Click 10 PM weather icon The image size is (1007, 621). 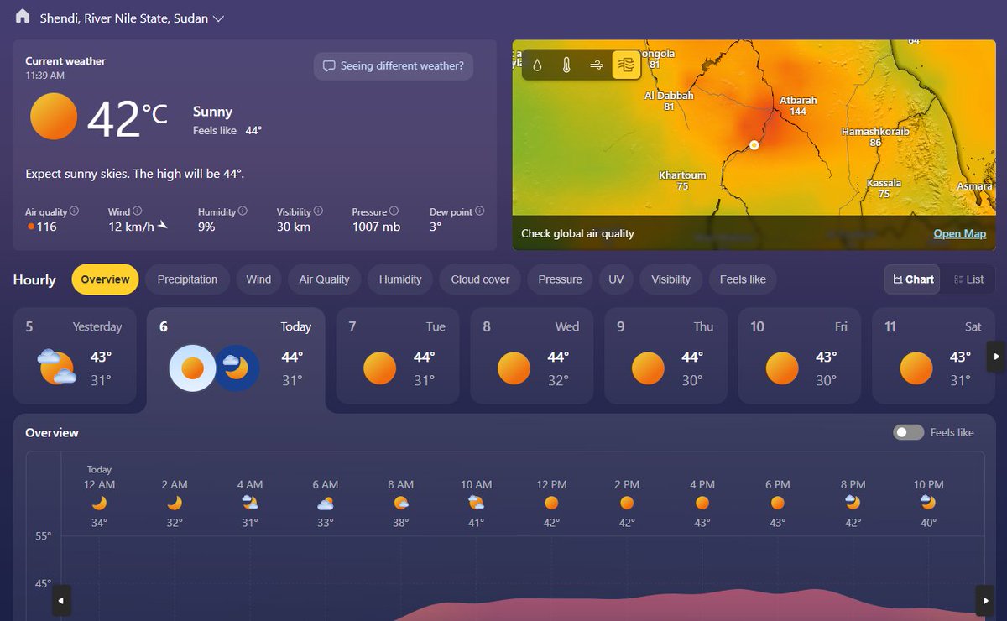point(928,503)
